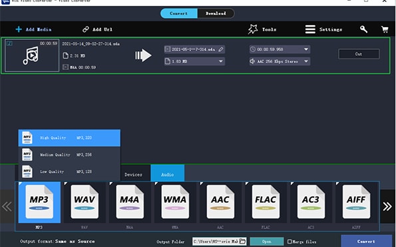
Task: Click the Add Url label
Action: (x=102, y=29)
